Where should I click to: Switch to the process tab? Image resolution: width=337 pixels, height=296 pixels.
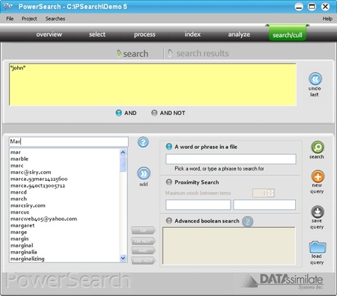pyautogui.click(x=145, y=34)
